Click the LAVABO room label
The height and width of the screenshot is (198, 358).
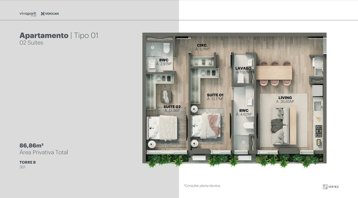(243, 68)
